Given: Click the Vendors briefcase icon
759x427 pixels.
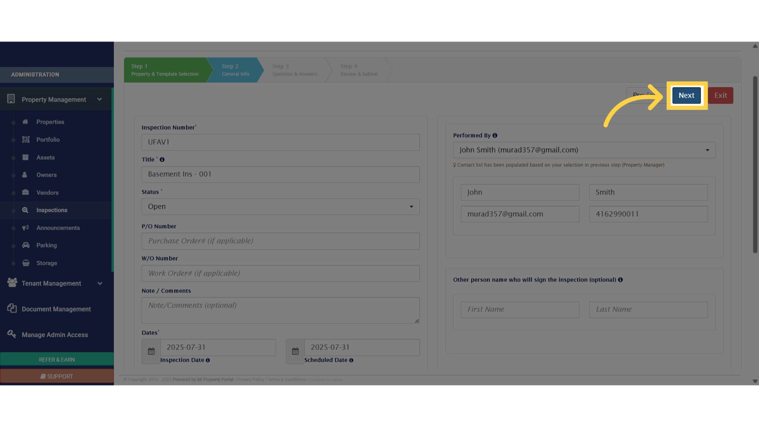Looking at the screenshot, I should [25, 192].
